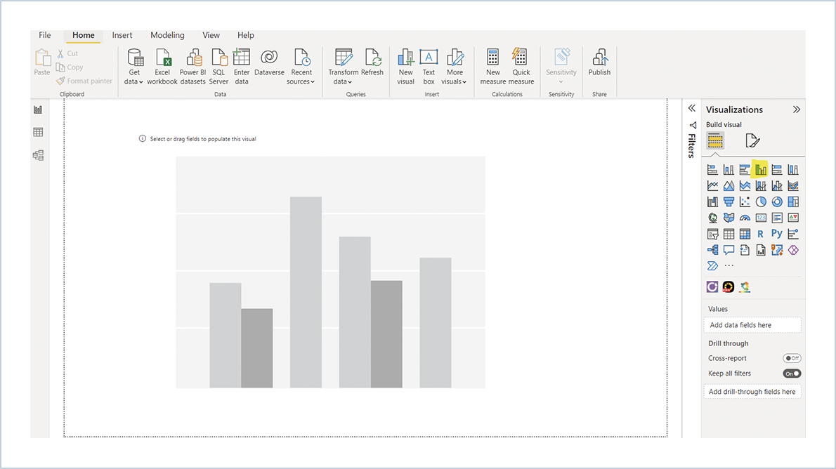Switch to Model view in the sidebar
Viewport: 836px width, 469px height.
38,155
